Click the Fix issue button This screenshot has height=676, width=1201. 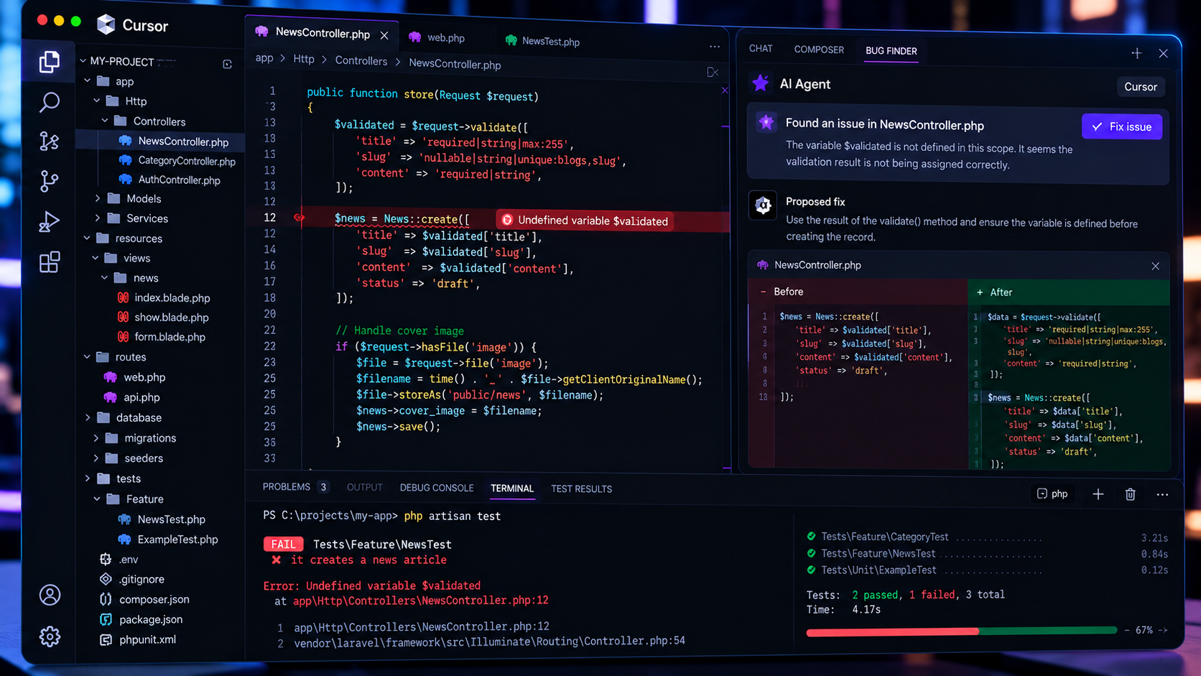(1121, 126)
